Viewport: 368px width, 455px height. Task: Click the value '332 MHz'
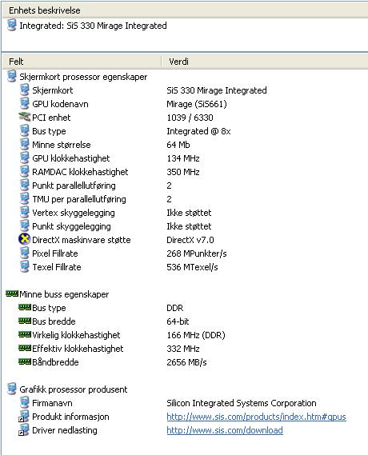click(x=183, y=349)
